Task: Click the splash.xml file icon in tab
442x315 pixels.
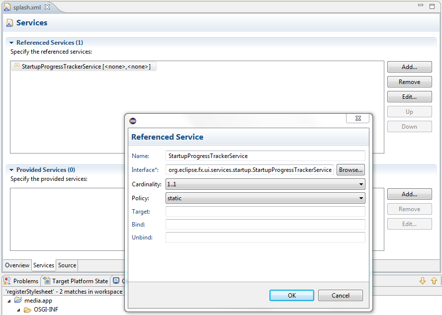Action: pyautogui.click(x=7, y=7)
